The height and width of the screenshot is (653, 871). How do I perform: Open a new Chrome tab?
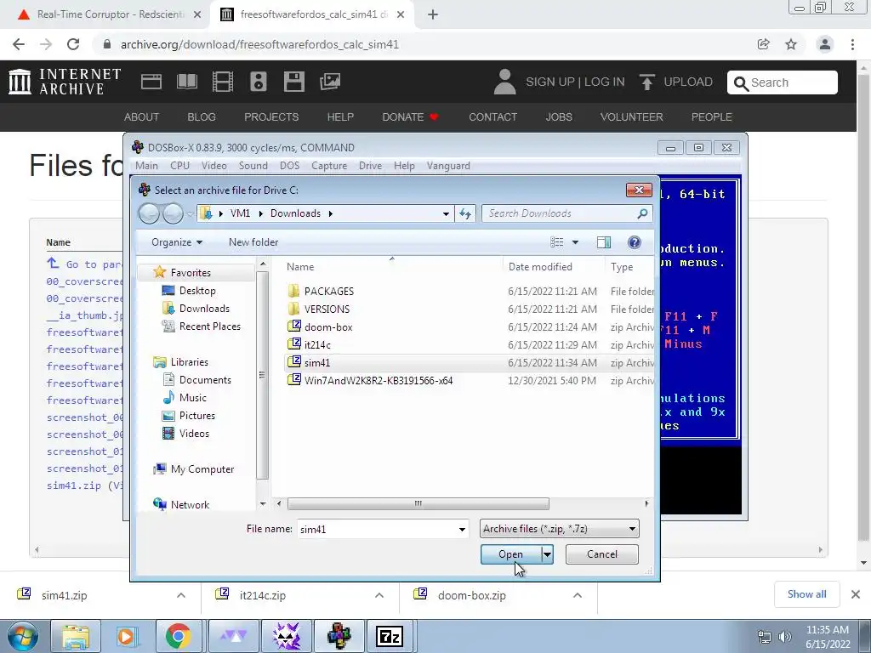point(433,14)
